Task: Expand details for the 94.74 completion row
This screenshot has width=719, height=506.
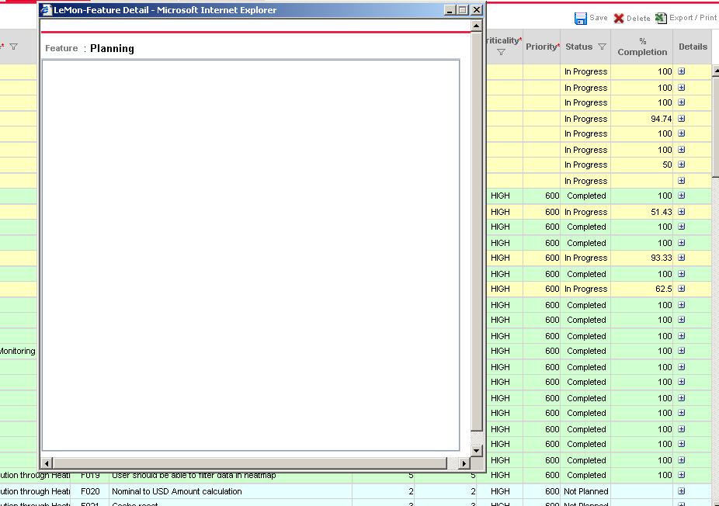Action: click(x=682, y=119)
